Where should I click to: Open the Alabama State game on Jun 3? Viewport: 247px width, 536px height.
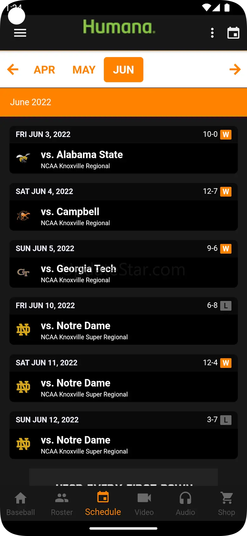point(123,158)
